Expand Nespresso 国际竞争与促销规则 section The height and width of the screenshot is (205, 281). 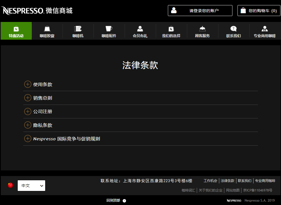click(x=28, y=139)
